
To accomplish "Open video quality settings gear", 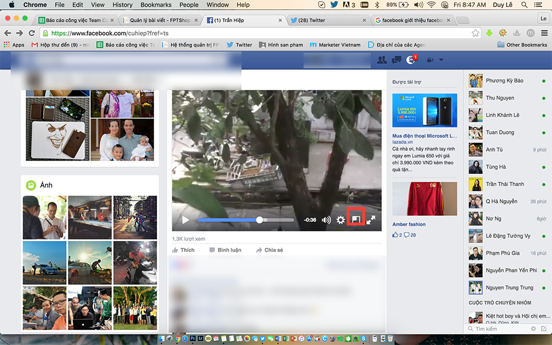I will (340, 220).
